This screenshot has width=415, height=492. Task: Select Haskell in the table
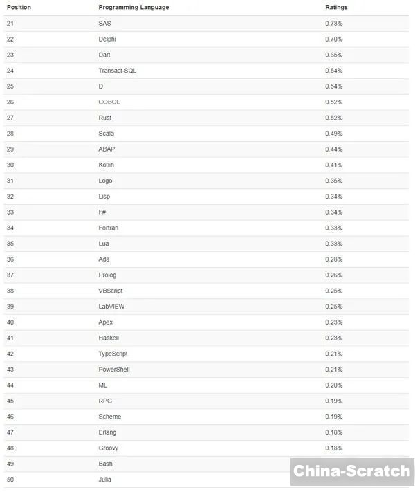coord(109,338)
